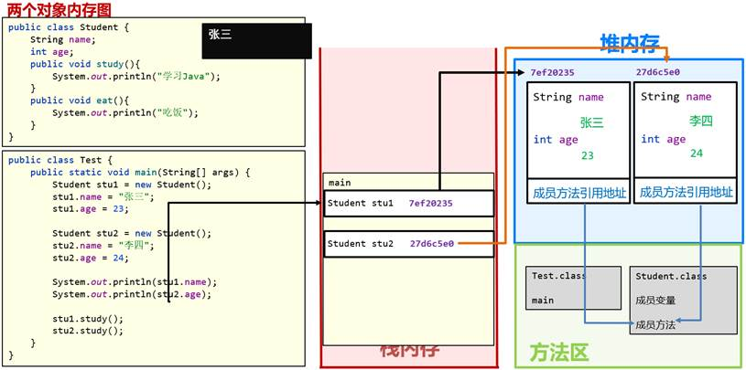Click the green 方法区 title
Image resolution: width=746 pixels, height=370 pixels.
coord(559,353)
